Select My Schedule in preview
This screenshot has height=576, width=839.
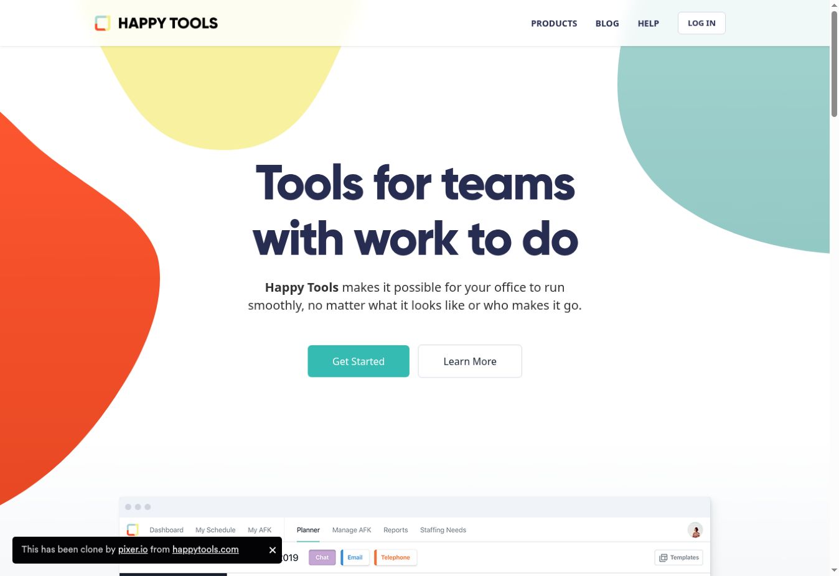click(x=215, y=530)
